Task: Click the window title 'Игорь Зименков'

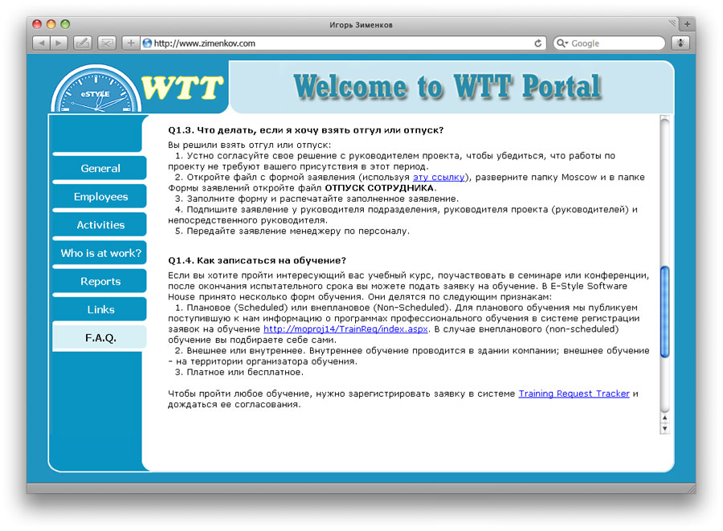Action: pyautogui.click(x=361, y=25)
